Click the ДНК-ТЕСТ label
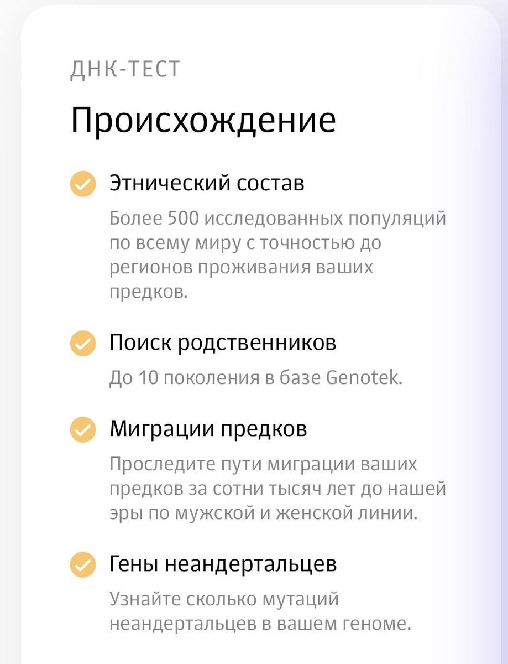508x664 pixels. [123, 68]
